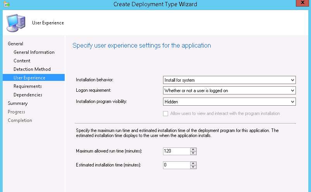Open the Installation program visibility dropdown
Screen dimensions: 311x192
pos(229,101)
